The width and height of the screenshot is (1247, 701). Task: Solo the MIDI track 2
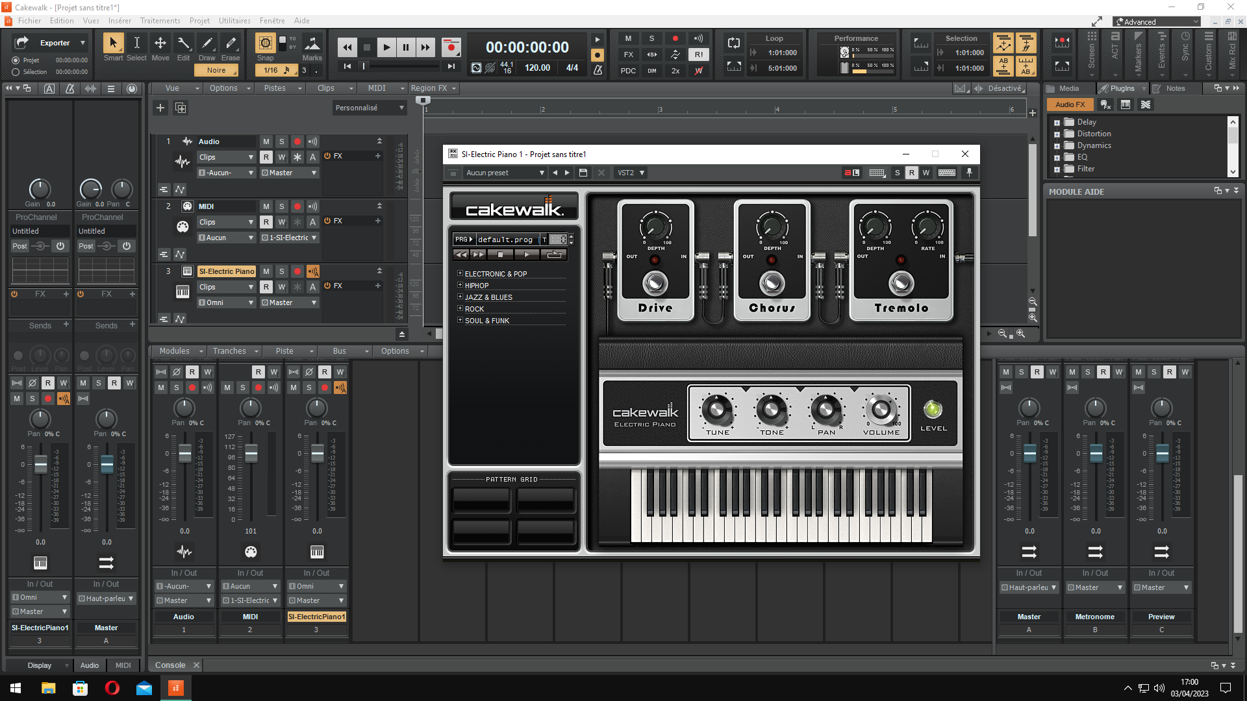tap(282, 206)
